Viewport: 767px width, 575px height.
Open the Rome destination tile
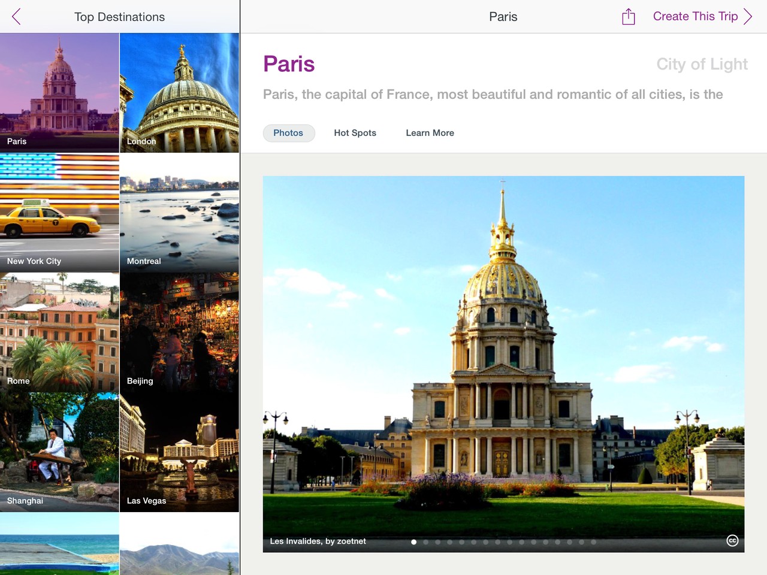[x=59, y=332]
